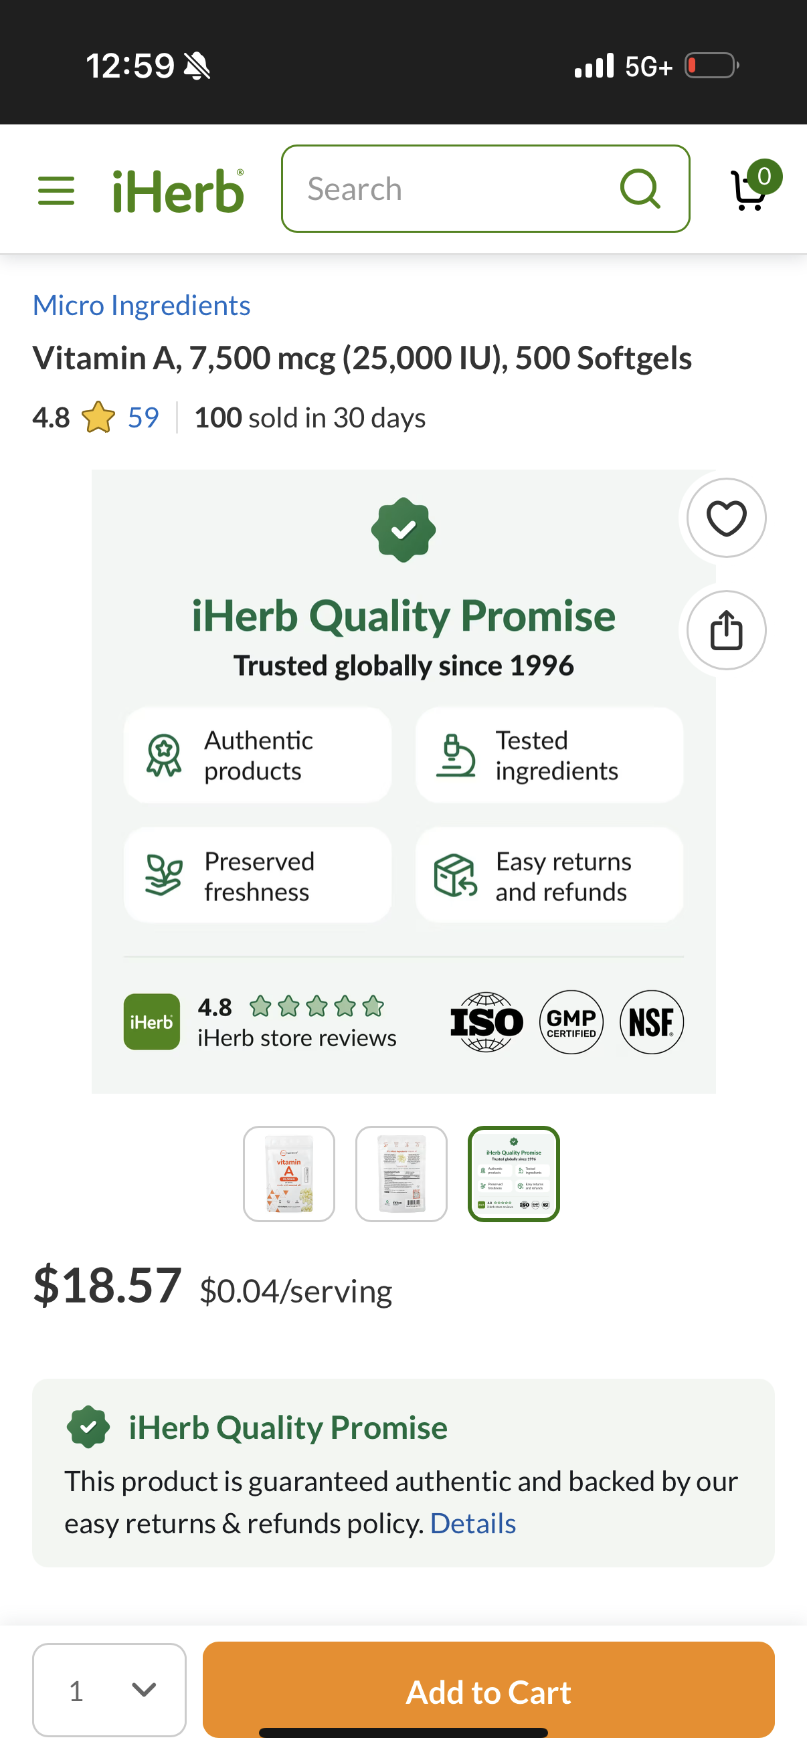This screenshot has width=807, height=1754.
Task: Open the shopping cart
Action: [749, 191]
